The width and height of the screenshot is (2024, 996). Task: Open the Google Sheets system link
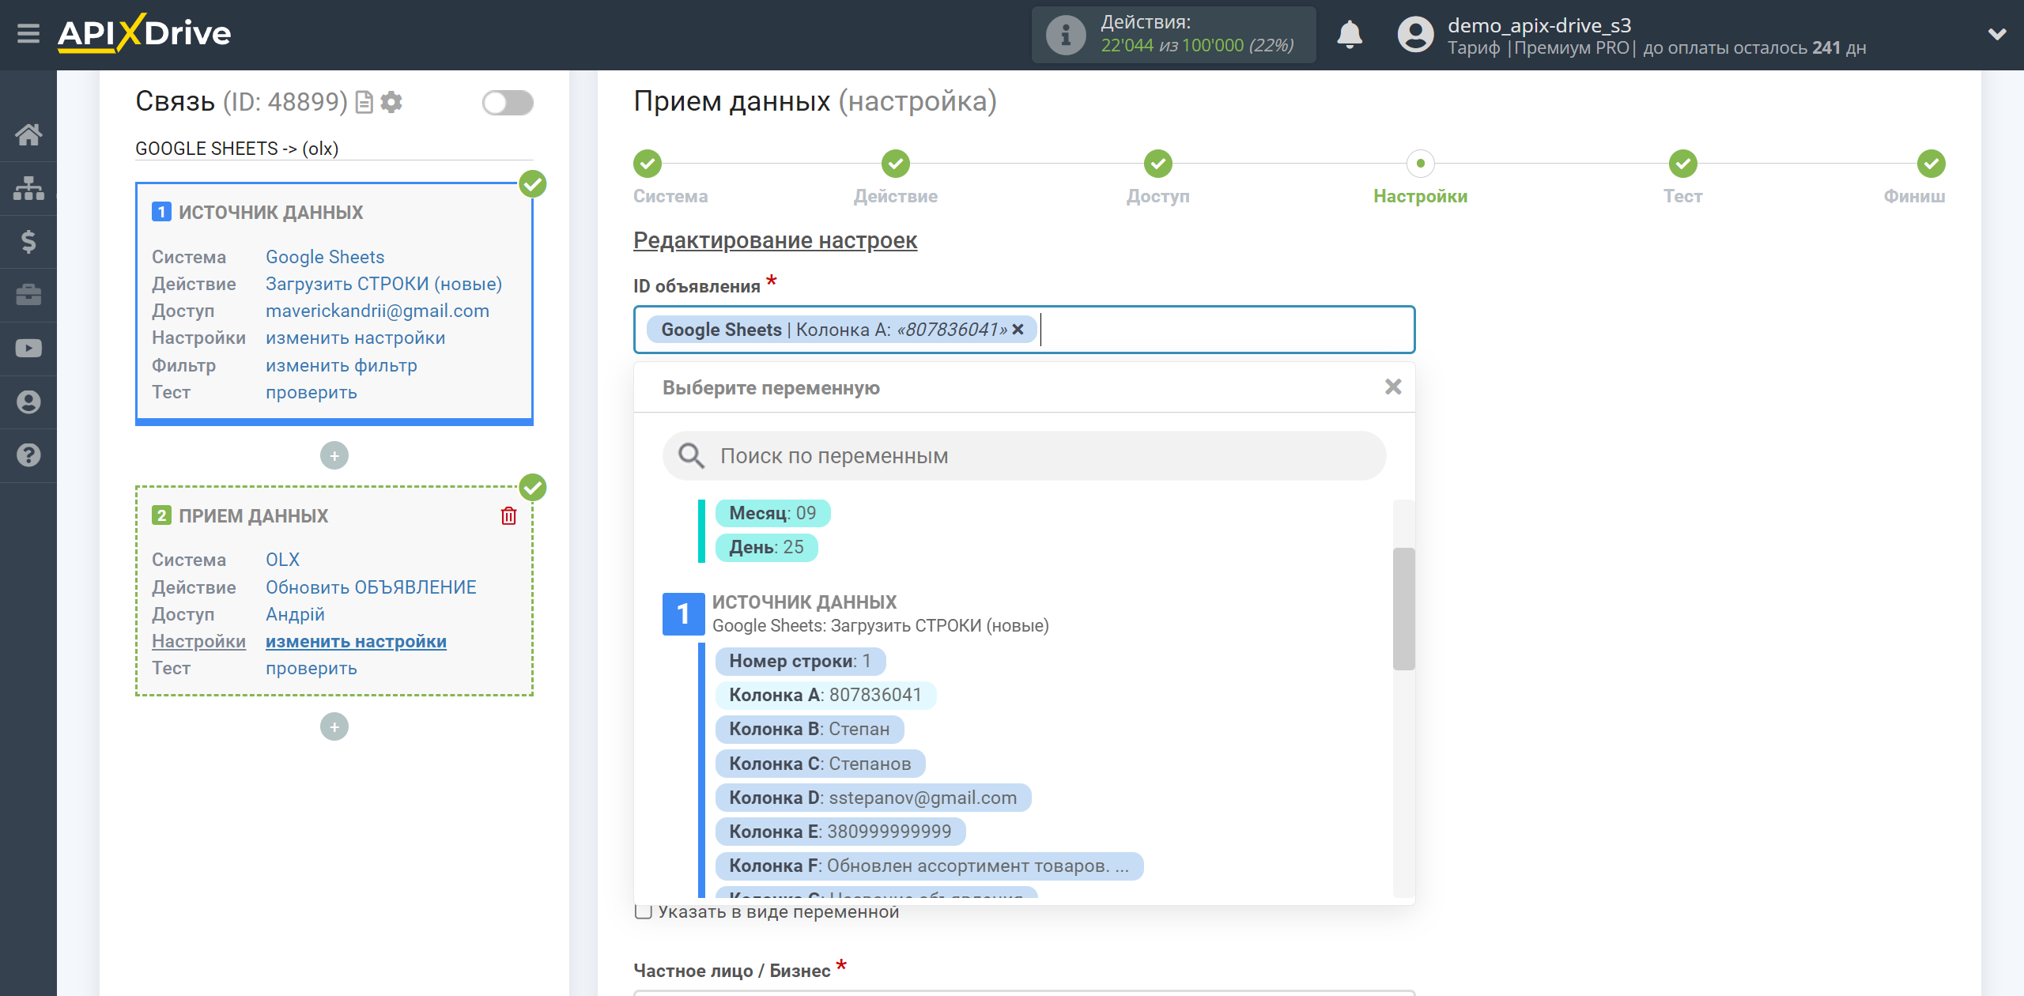[x=325, y=257]
